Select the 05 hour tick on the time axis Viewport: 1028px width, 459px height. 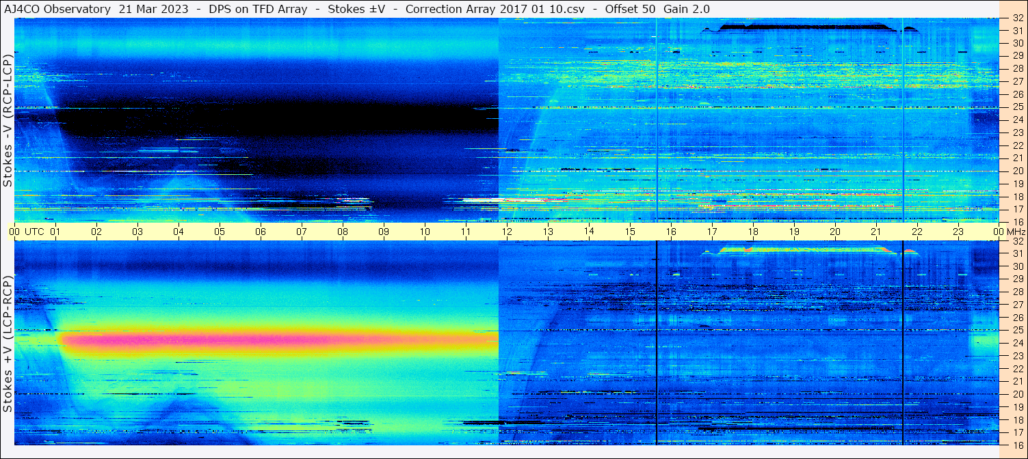pyautogui.click(x=220, y=232)
